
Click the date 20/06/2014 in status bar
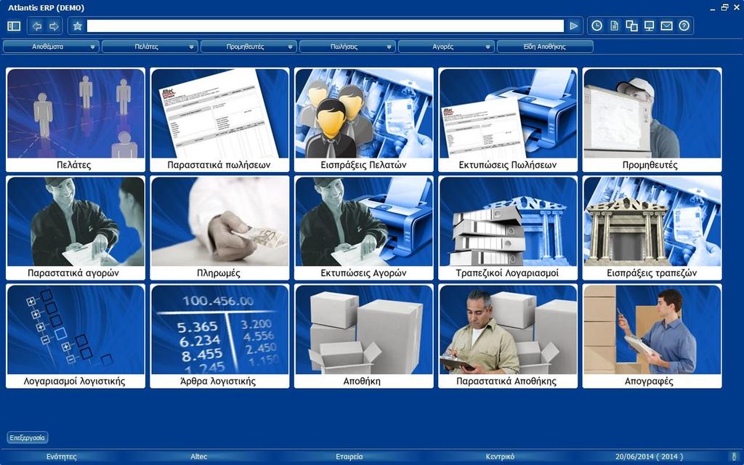pos(650,456)
